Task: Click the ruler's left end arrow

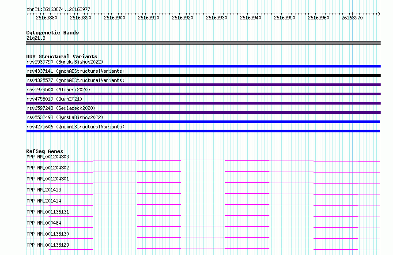Action: coord(27,14)
